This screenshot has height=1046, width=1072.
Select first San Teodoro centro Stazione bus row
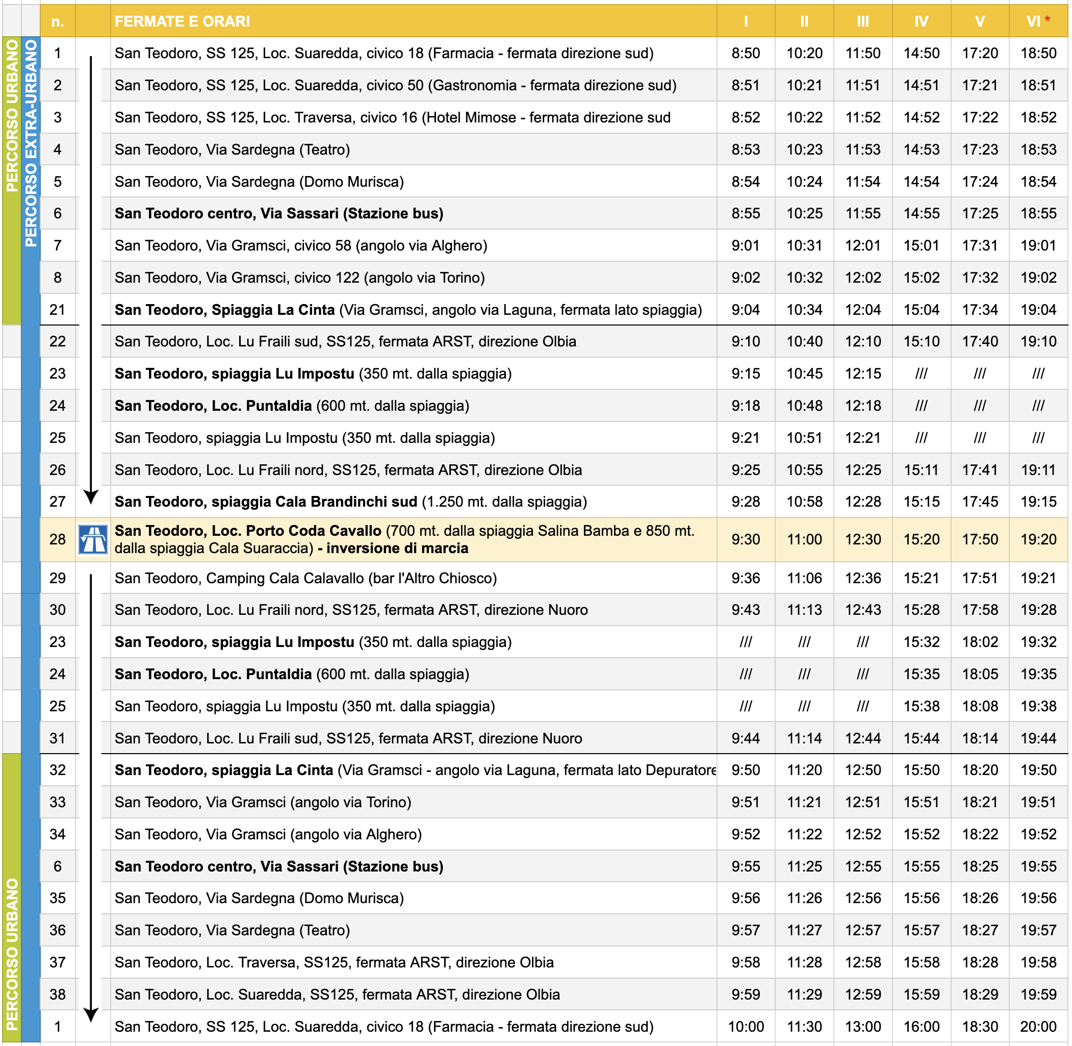[553, 213]
